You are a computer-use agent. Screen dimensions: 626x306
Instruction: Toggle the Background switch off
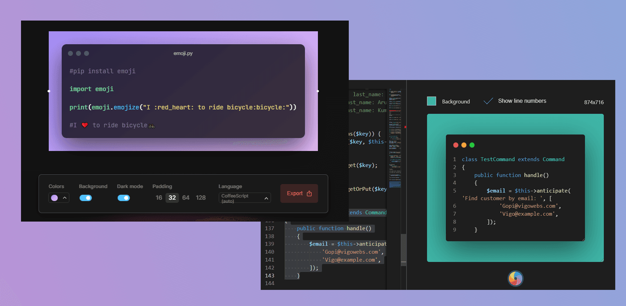pyautogui.click(x=85, y=198)
